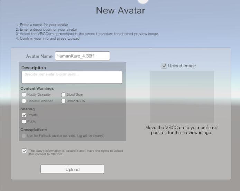Uncheck the Private sharing option
Image resolution: width=240 pixels, height=191 pixels.
24,115
